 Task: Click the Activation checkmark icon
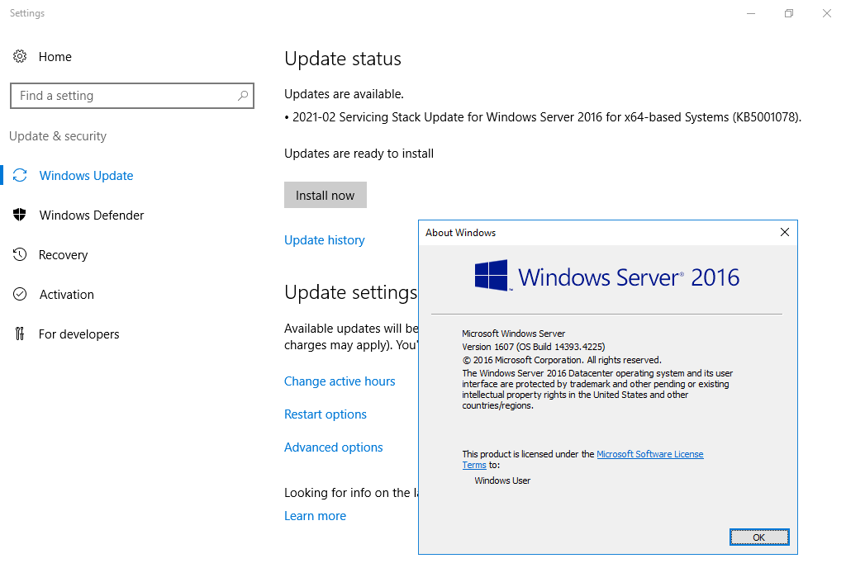point(20,295)
